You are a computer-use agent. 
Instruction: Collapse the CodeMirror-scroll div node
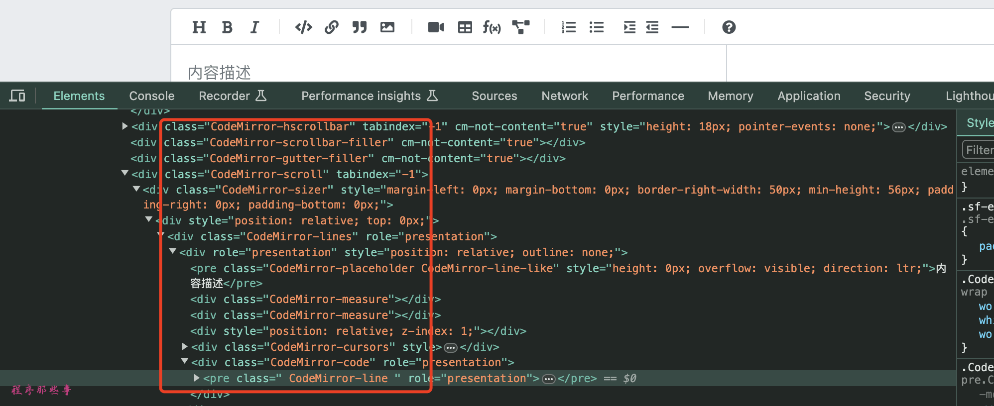[125, 173]
